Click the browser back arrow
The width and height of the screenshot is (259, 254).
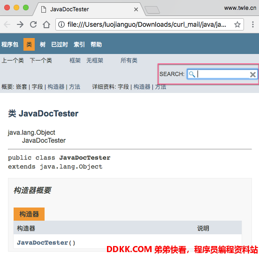[7, 24]
